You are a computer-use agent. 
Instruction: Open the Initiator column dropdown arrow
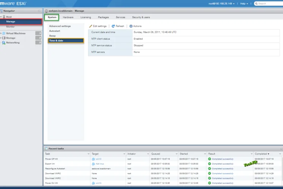(148, 154)
